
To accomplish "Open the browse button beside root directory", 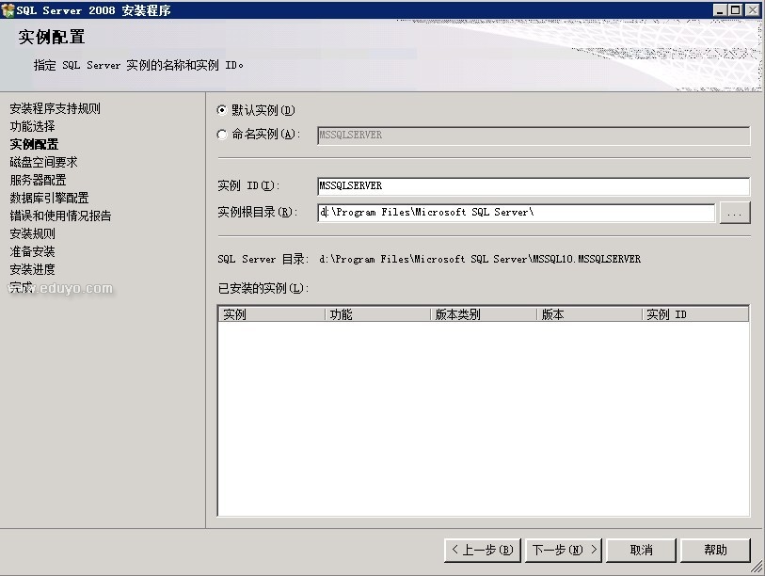I will [x=734, y=214].
